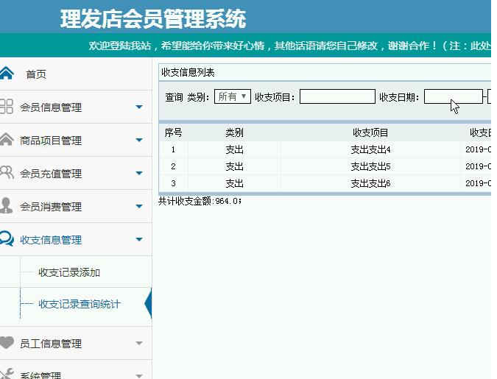
Task: Click the grid icon for 会员信息管理
Action: 6,107
